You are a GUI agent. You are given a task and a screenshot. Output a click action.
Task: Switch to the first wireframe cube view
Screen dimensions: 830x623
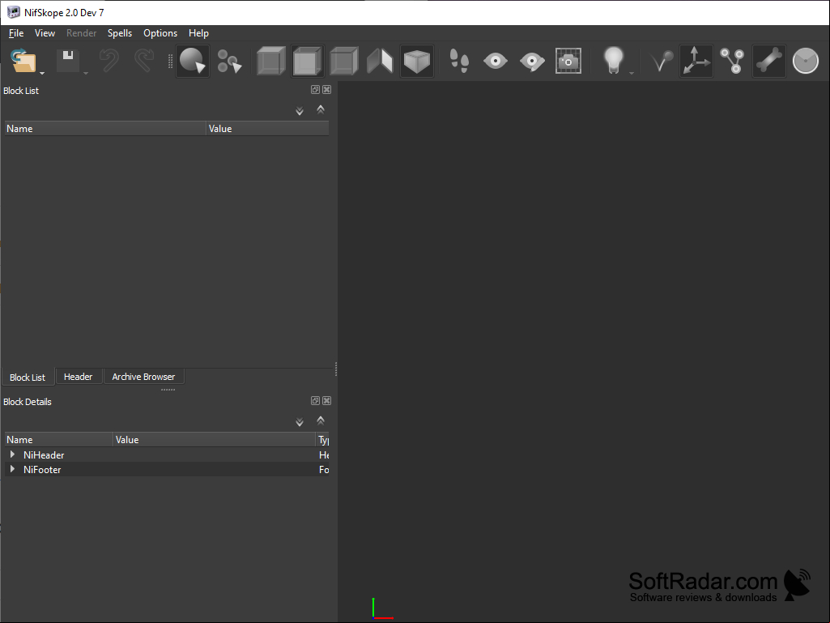click(x=271, y=61)
